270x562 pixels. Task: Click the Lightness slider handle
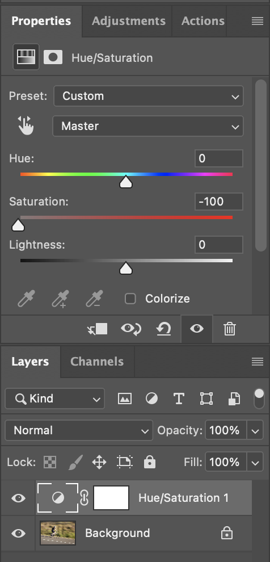point(126,268)
